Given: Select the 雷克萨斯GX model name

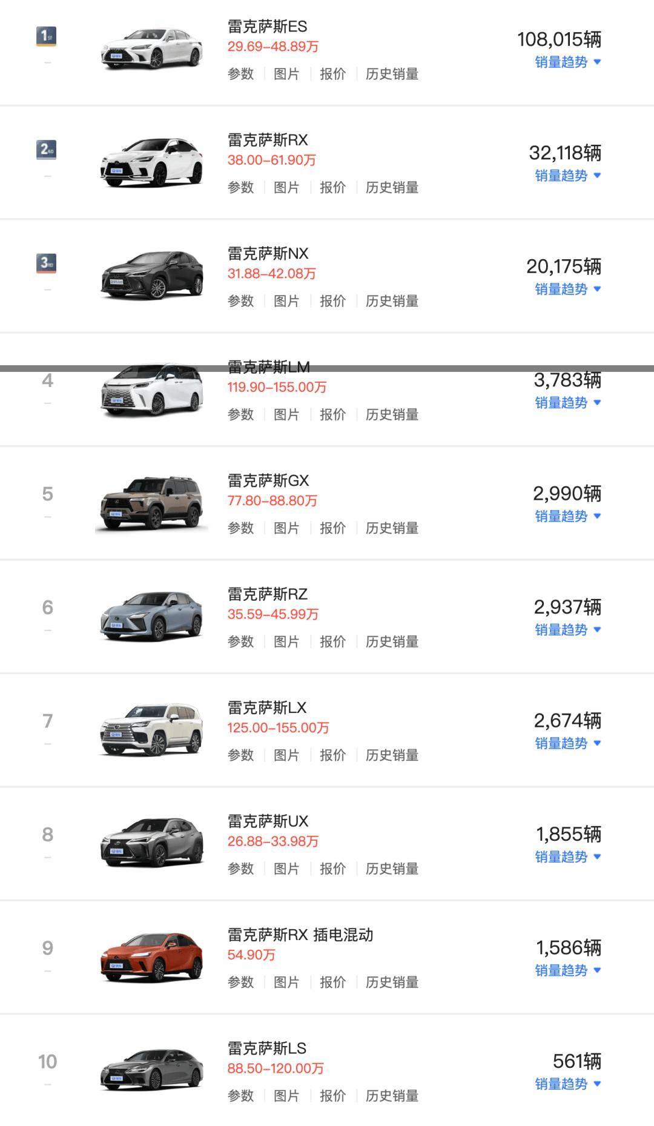Looking at the screenshot, I should [x=268, y=480].
